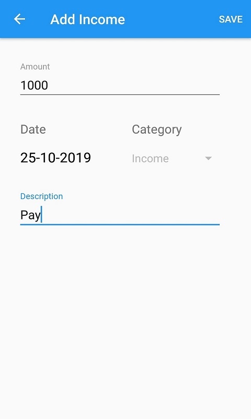Go back using the arrow icon

point(19,19)
